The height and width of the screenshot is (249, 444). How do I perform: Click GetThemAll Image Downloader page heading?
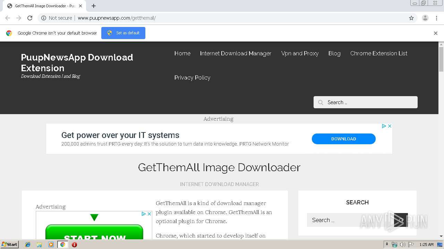[x=219, y=167]
